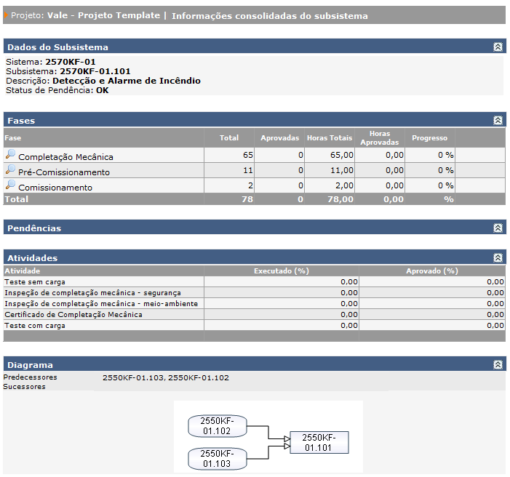
Task: Select node 2550KF-01.101 in diagram
Action: (x=319, y=443)
